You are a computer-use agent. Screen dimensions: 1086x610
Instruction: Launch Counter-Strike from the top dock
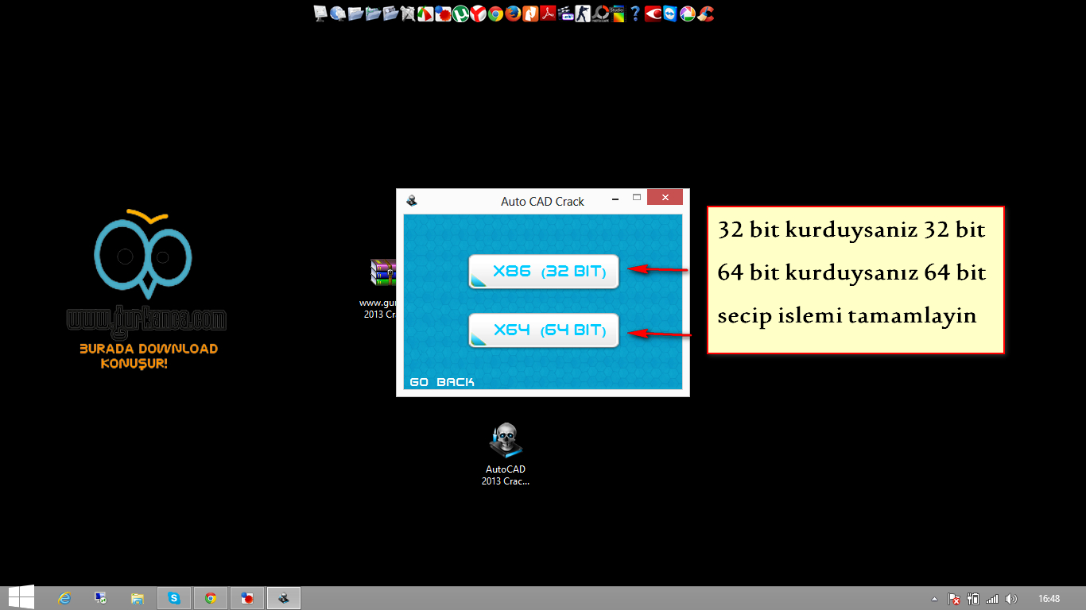[583, 14]
